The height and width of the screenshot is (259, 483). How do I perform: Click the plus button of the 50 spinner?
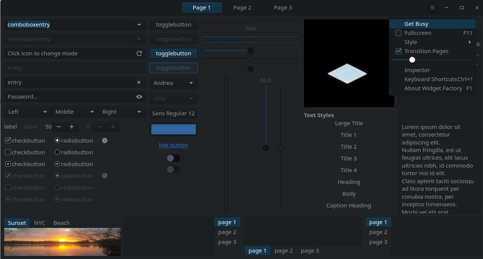pyautogui.click(x=72, y=127)
